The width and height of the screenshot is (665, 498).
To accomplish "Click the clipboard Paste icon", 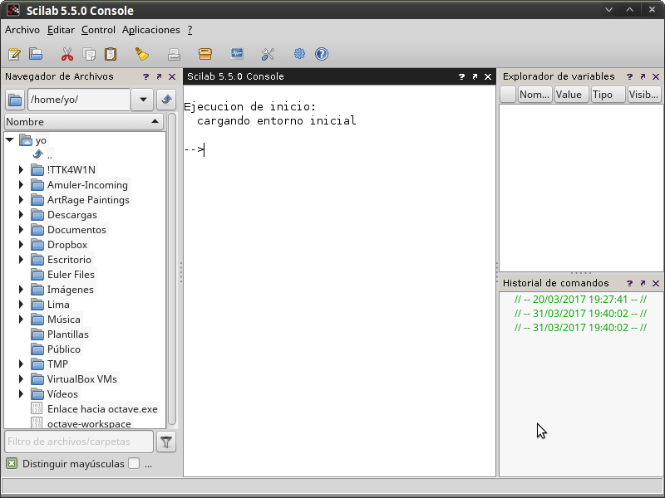I will (111, 55).
